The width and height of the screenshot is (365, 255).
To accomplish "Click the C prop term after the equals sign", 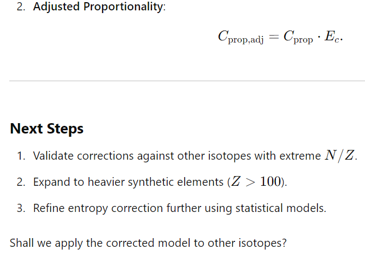I will [298, 37].
